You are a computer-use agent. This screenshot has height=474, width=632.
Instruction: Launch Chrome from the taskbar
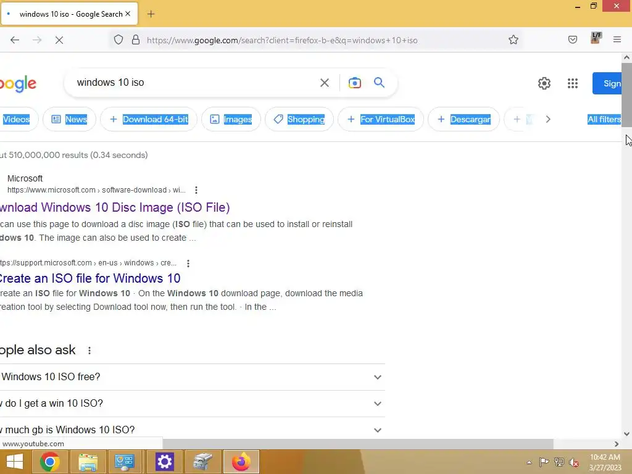50,462
